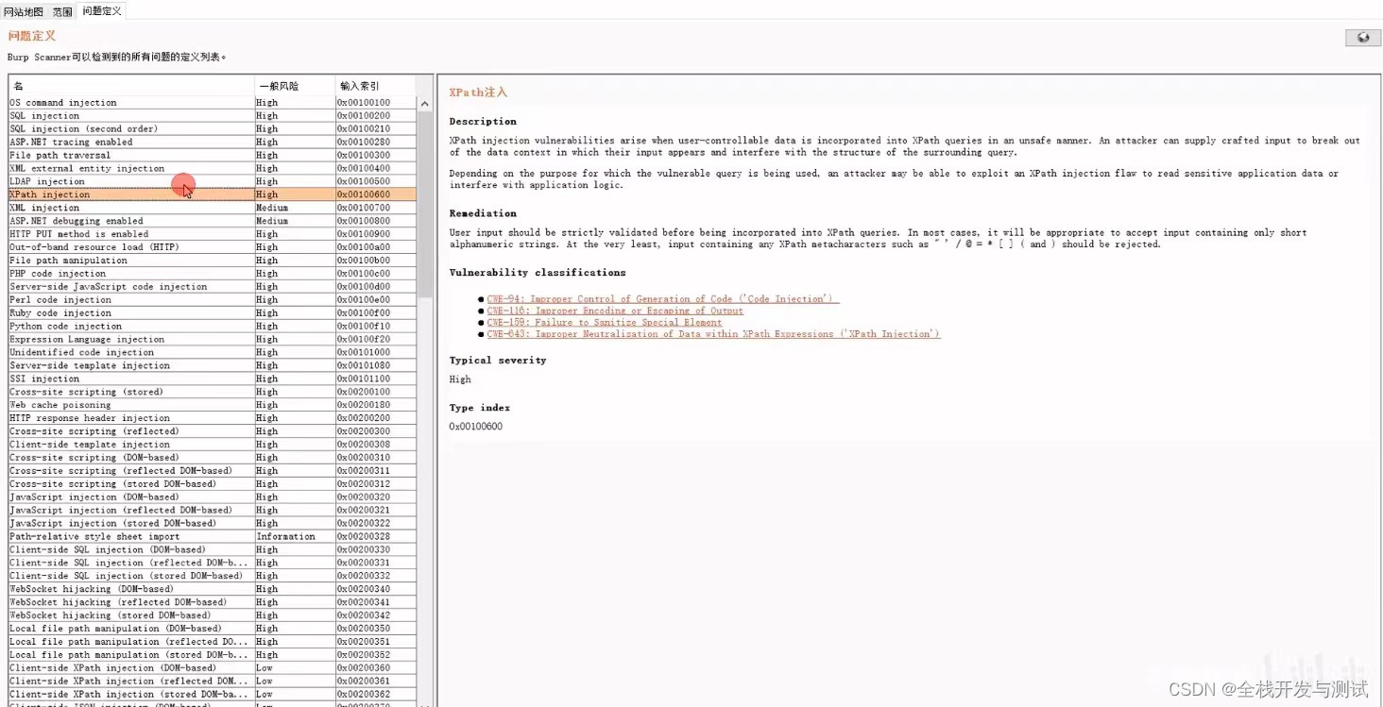Click the 0x00100100 type index cell
This screenshot has width=1383, height=707.
(x=376, y=103)
